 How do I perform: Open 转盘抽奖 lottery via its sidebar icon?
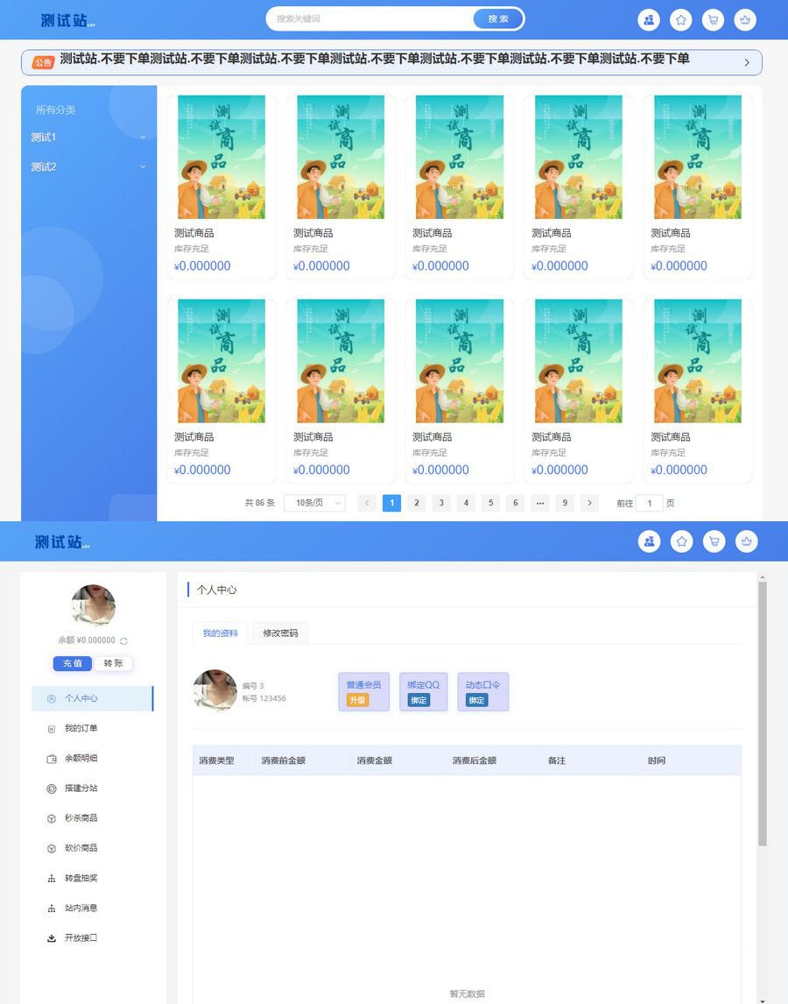click(53, 877)
